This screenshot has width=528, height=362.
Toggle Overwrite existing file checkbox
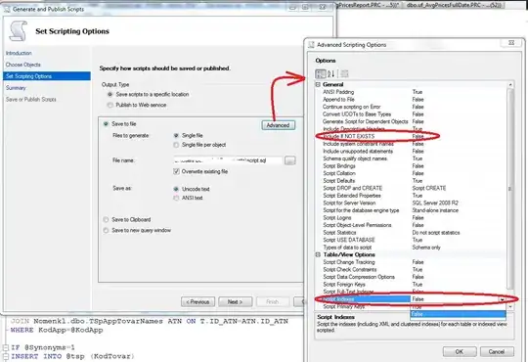[176, 171]
